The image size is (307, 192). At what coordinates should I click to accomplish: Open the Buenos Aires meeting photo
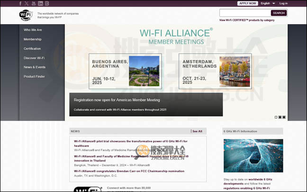[x=144, y=71]
